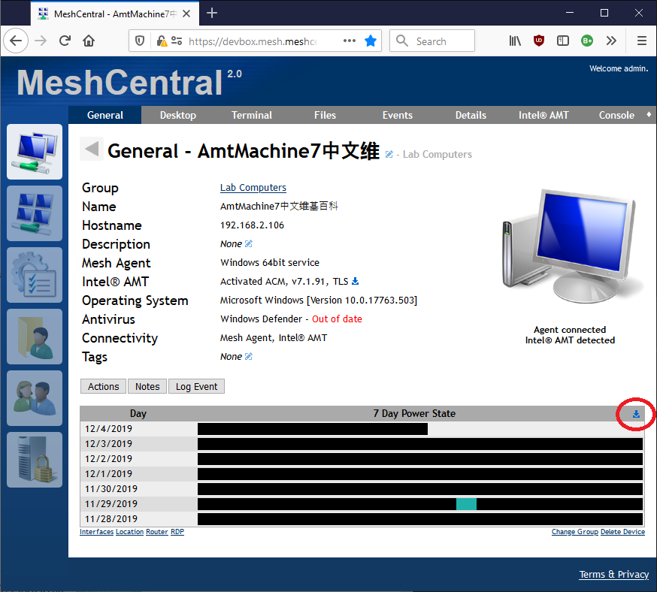Image resolution: width=657 pixels, height=592 pixels.
Task: Click teal segment in 11/29/2019 power bar
Action: (466, 503)
